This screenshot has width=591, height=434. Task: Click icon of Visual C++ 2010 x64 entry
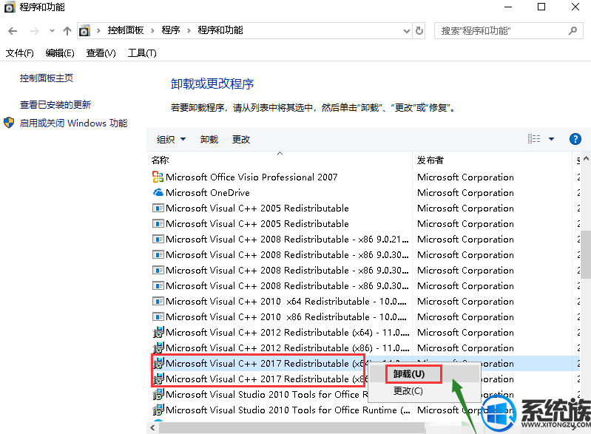point(158,302)
